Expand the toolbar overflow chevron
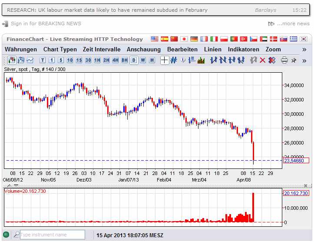Viewport: 314px width, 242px height. 304,61
